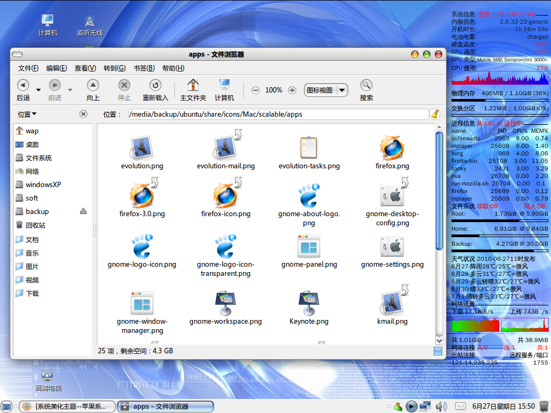
Task: Open Back history dropdown arrow
Action: [39, 90]
